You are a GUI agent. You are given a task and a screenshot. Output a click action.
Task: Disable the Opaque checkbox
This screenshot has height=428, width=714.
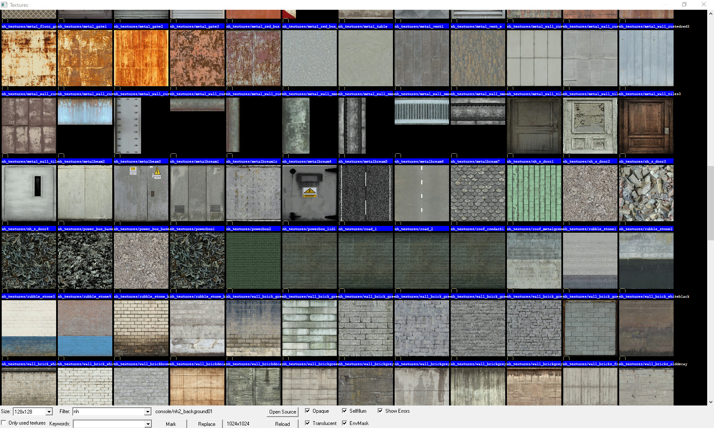(x=307, y=411)
